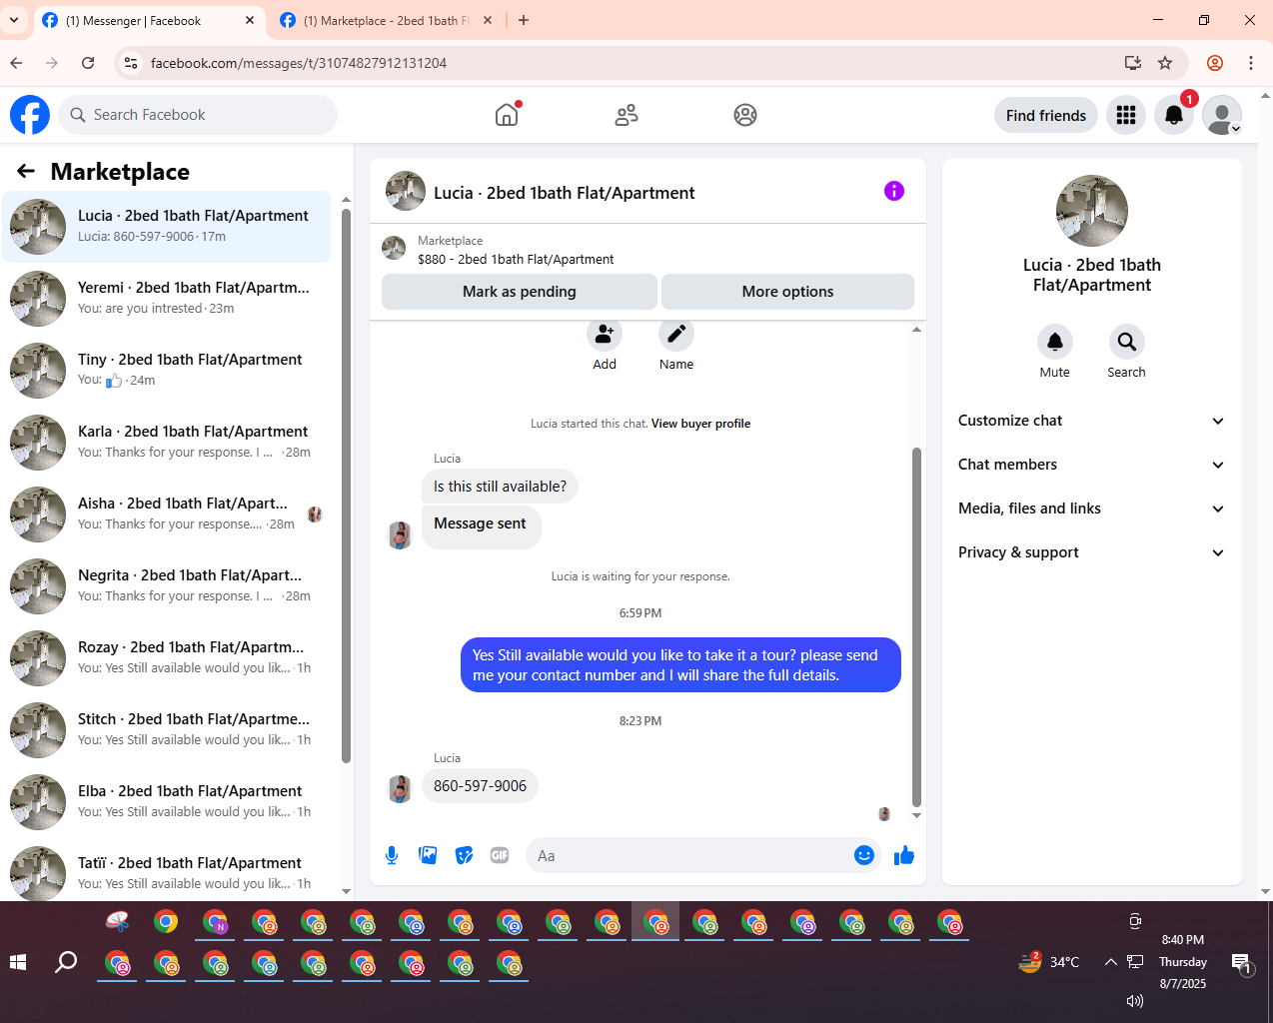Open the emoji picker in message box
Image resolution: width=1273 pixels, height=1023 pixels.
pyautogui.click(x=864, y=855)
